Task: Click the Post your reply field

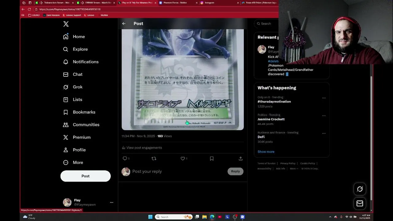Action: (179, 171)
